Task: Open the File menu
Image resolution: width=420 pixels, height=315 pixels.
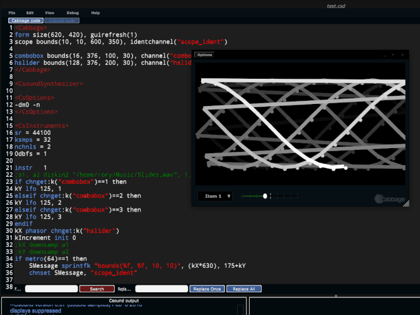Action: (12, 13)
